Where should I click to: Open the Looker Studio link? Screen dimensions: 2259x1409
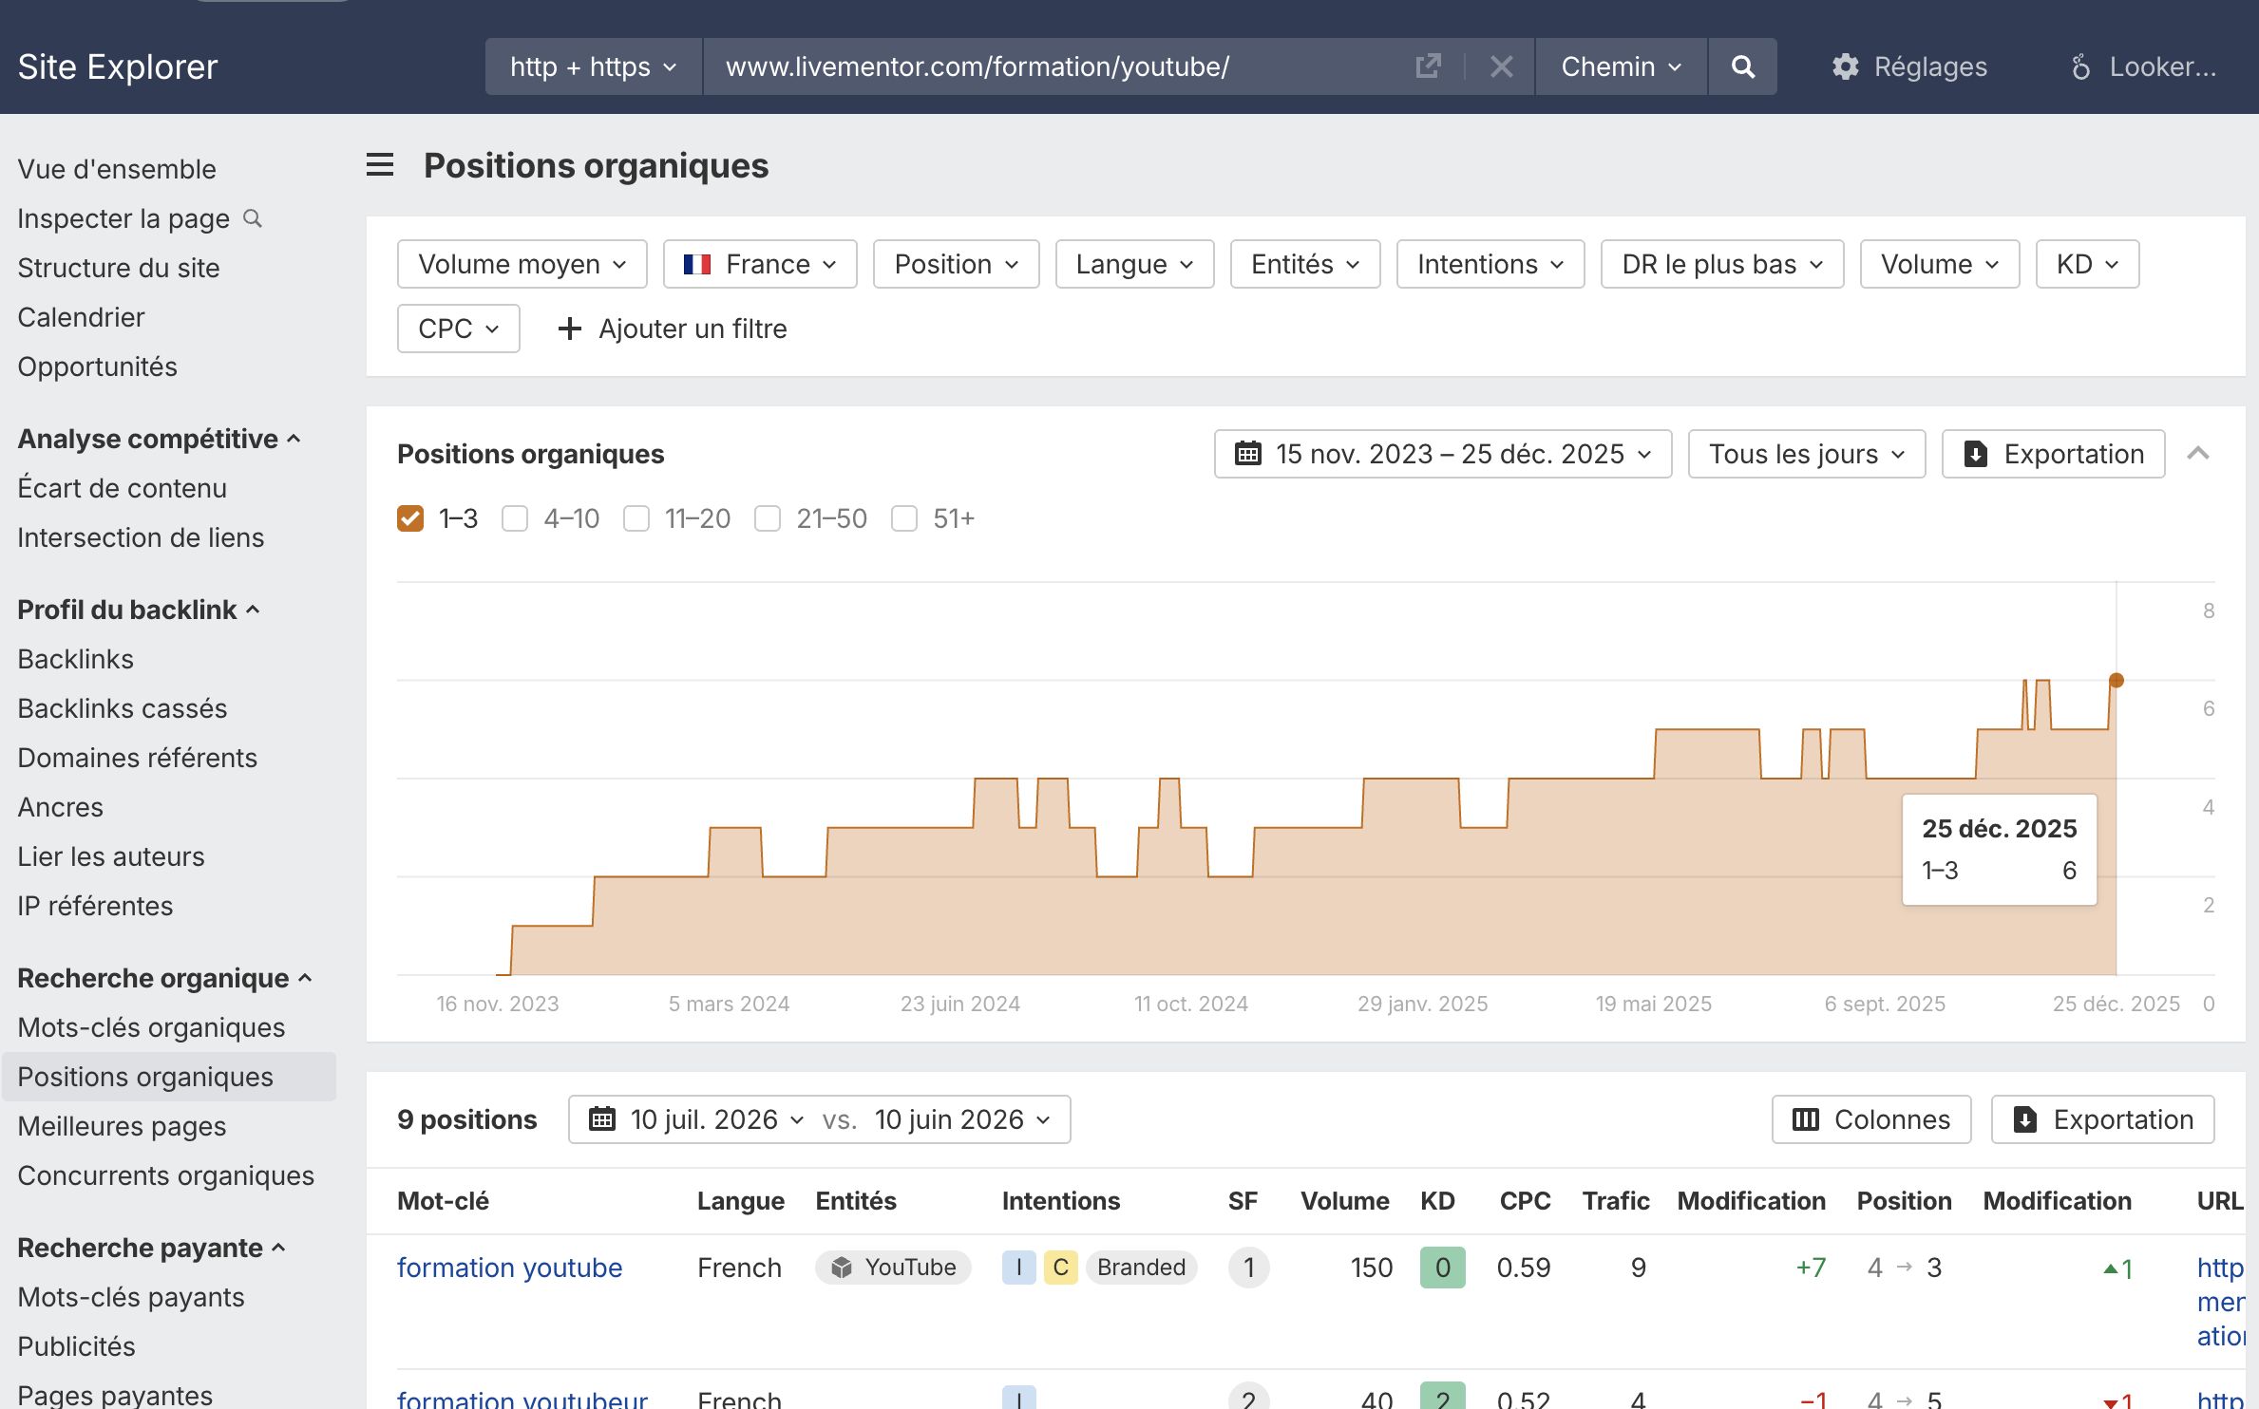click(2143, 66)
